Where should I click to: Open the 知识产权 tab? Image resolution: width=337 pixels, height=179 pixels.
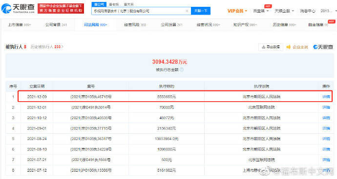(245, 25)
